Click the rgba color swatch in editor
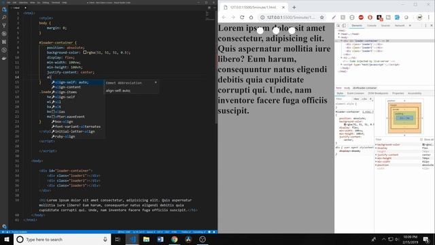 85,52
